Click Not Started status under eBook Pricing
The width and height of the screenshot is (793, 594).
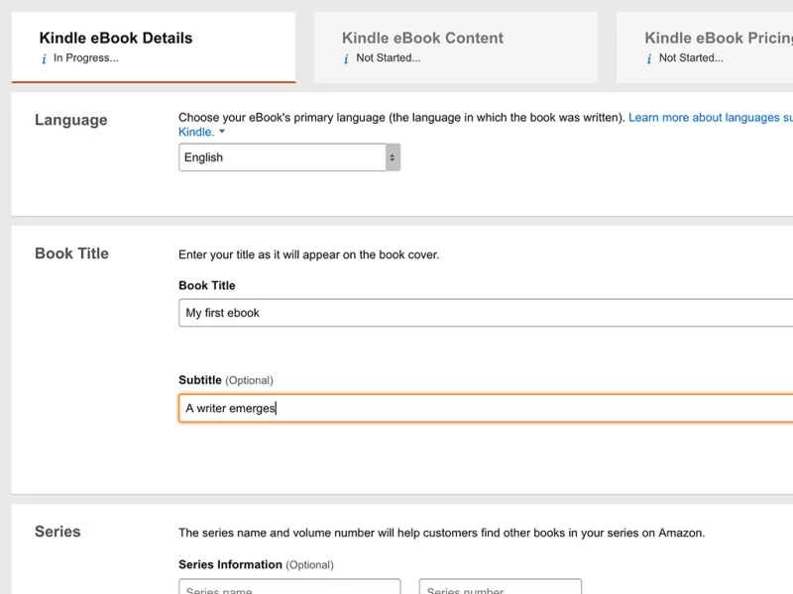[x=690, y=58]
